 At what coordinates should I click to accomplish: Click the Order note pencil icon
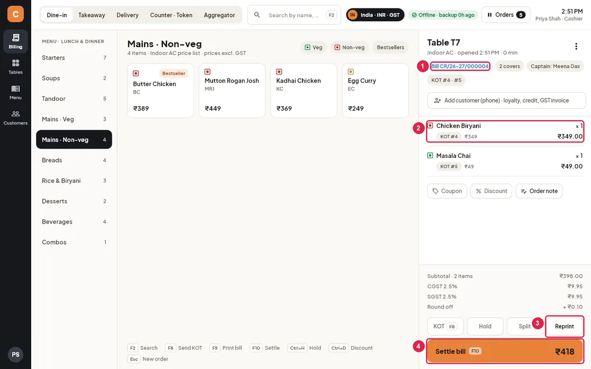coord(524,191)
